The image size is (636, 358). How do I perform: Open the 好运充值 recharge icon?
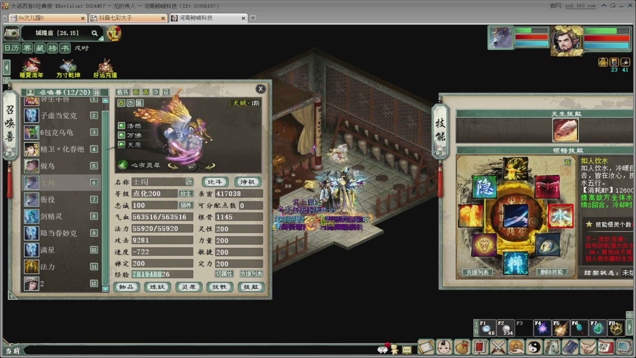[105, 68]
